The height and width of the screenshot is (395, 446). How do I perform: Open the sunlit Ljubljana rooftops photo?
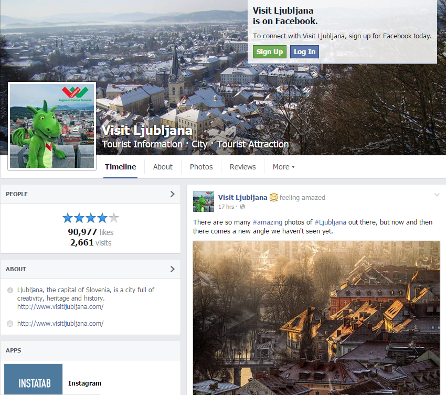[x=316, y=318]
